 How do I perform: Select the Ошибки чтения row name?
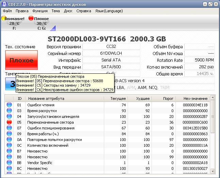click(x=41, y=105)
